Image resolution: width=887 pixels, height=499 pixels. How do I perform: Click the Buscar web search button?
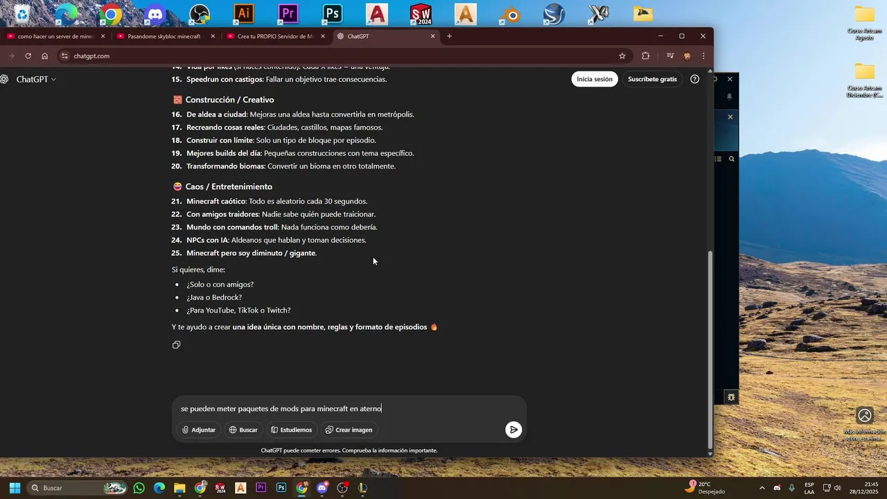[x=243, y=430]
